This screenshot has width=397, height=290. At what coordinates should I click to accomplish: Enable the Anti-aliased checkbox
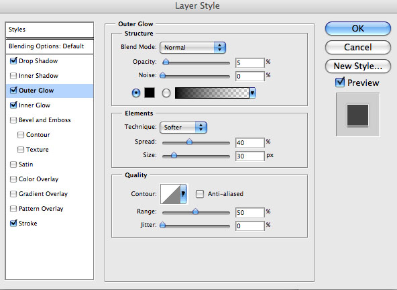(x=200, y=194)
